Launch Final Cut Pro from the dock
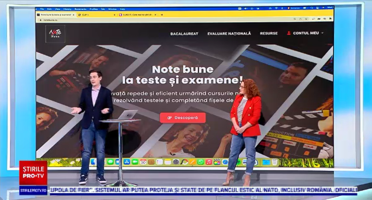Image resolution: width=372 pixels, height=200 pixels. coord(217,162)
